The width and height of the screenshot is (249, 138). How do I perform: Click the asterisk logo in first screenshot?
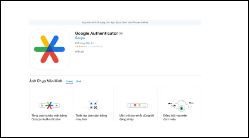pos(49,105)
